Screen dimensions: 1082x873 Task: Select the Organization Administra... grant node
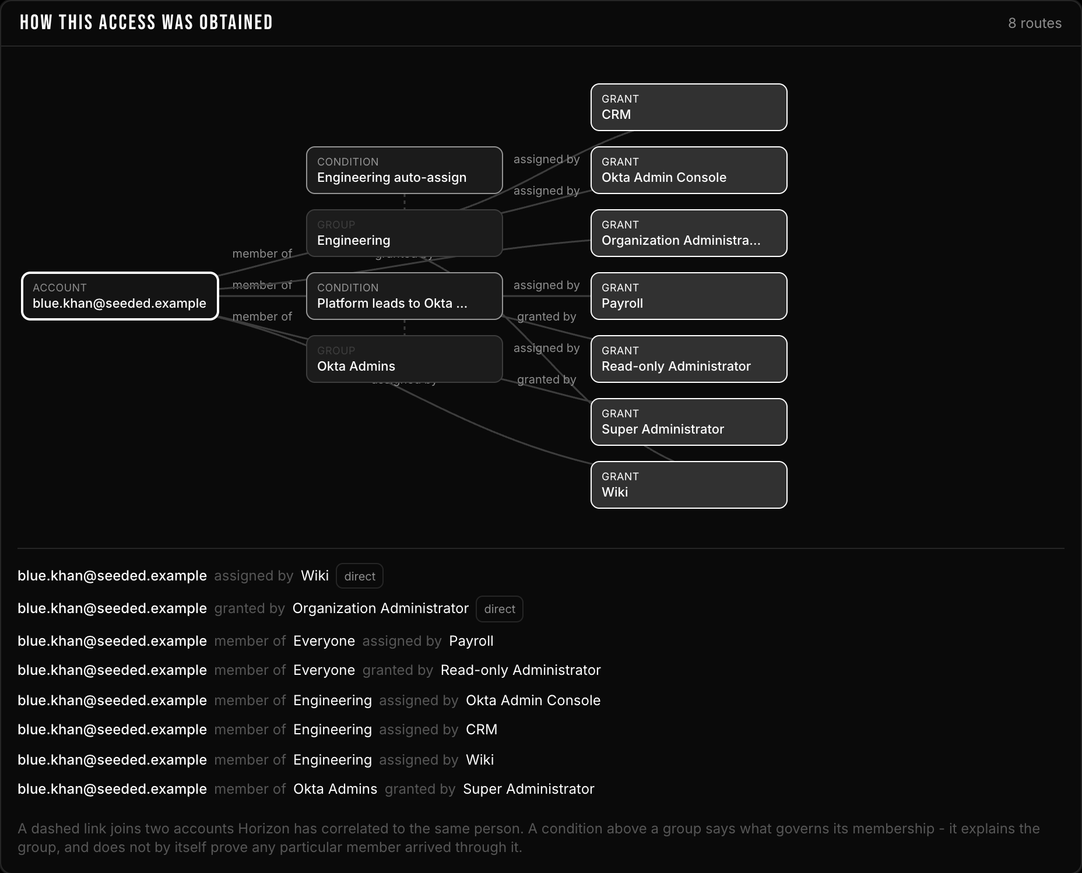[689, 233]
